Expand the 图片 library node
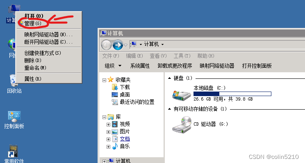The width and height of the screenshot is (305, 163). (x=108, y=132)
